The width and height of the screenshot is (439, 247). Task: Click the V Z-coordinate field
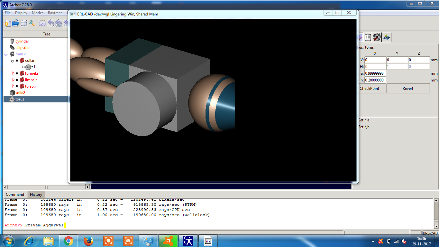tap(419, 60)
